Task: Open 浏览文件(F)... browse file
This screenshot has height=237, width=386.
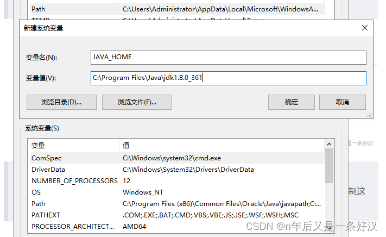Action: coord(137,102)
